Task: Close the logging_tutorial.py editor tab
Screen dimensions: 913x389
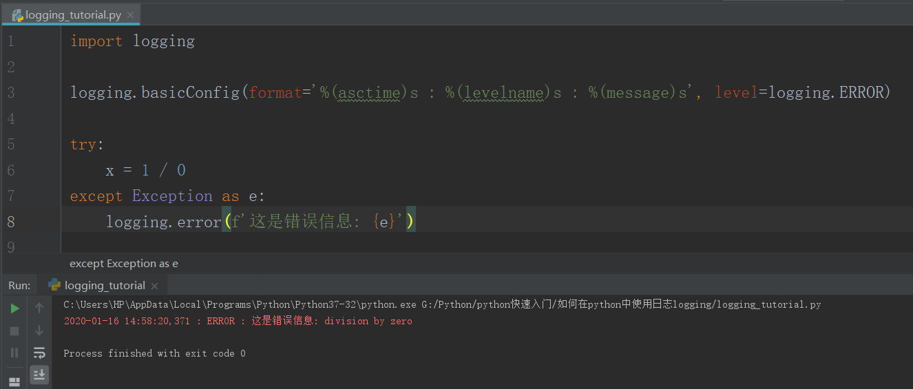Action: click(x=131, y=14)
